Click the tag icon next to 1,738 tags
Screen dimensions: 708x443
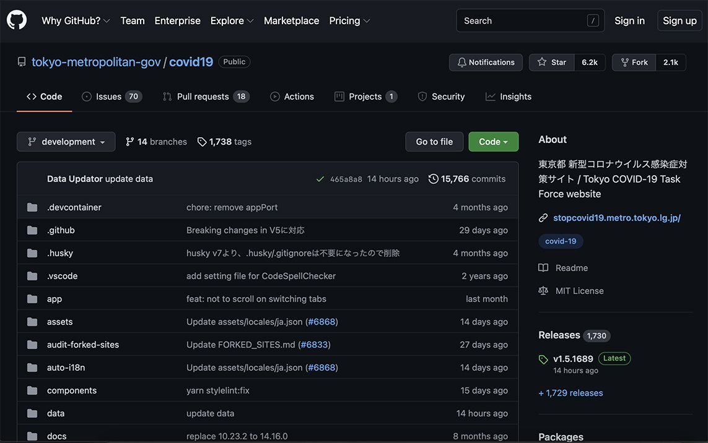coord(202,142)
